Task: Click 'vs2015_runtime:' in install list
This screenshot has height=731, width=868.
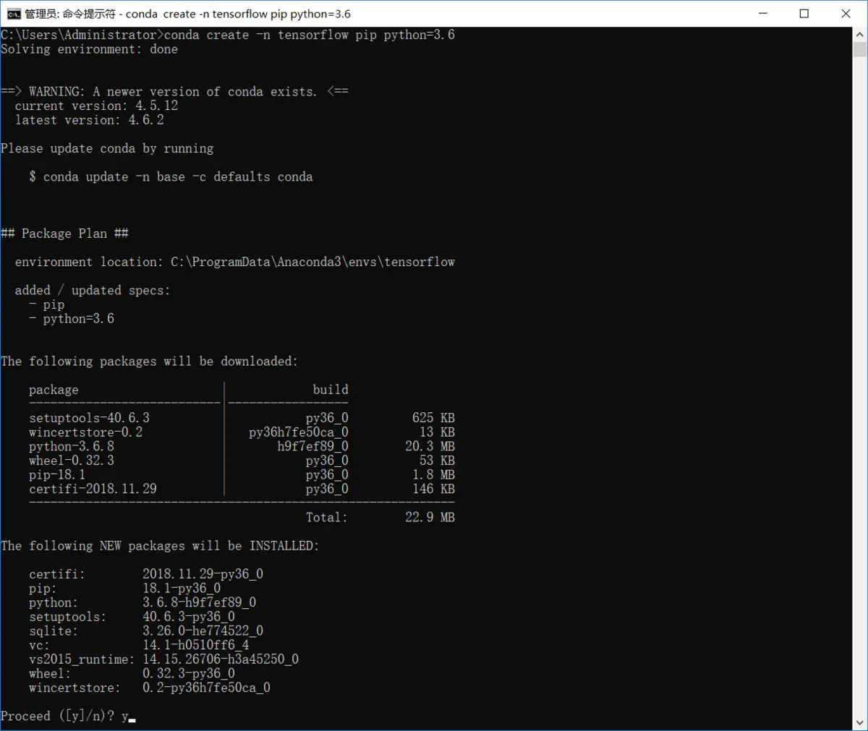Action: coord(82,659)
